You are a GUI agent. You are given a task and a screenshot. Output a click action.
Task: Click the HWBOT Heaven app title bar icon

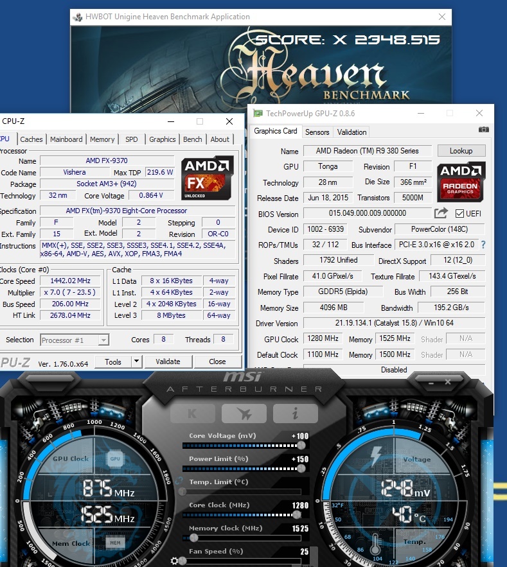tap(78, 17)
